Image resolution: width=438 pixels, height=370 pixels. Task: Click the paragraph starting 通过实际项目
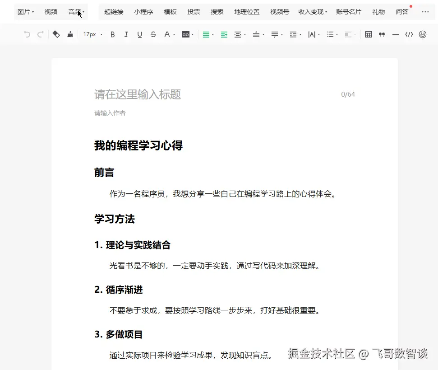[192, 355]
